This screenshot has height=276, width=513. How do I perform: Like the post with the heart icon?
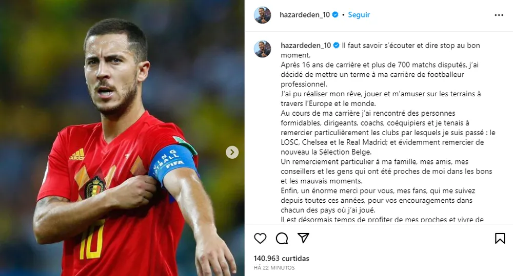(x=260, y=239)
